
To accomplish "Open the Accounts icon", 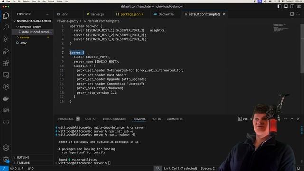I will click(x=6, y=148).
